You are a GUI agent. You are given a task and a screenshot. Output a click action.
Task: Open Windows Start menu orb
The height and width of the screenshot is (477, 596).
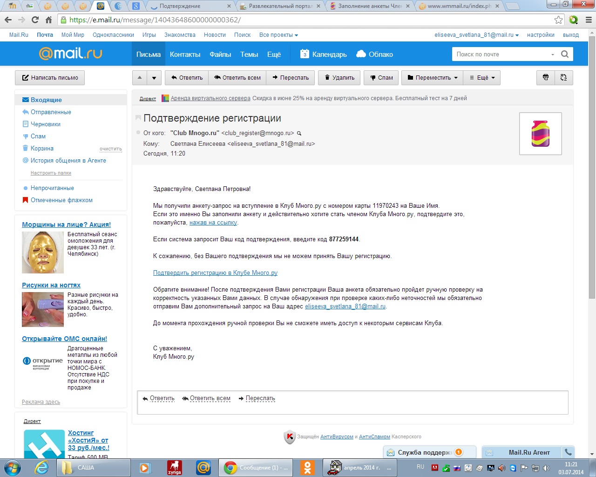(x=13, y=467)
